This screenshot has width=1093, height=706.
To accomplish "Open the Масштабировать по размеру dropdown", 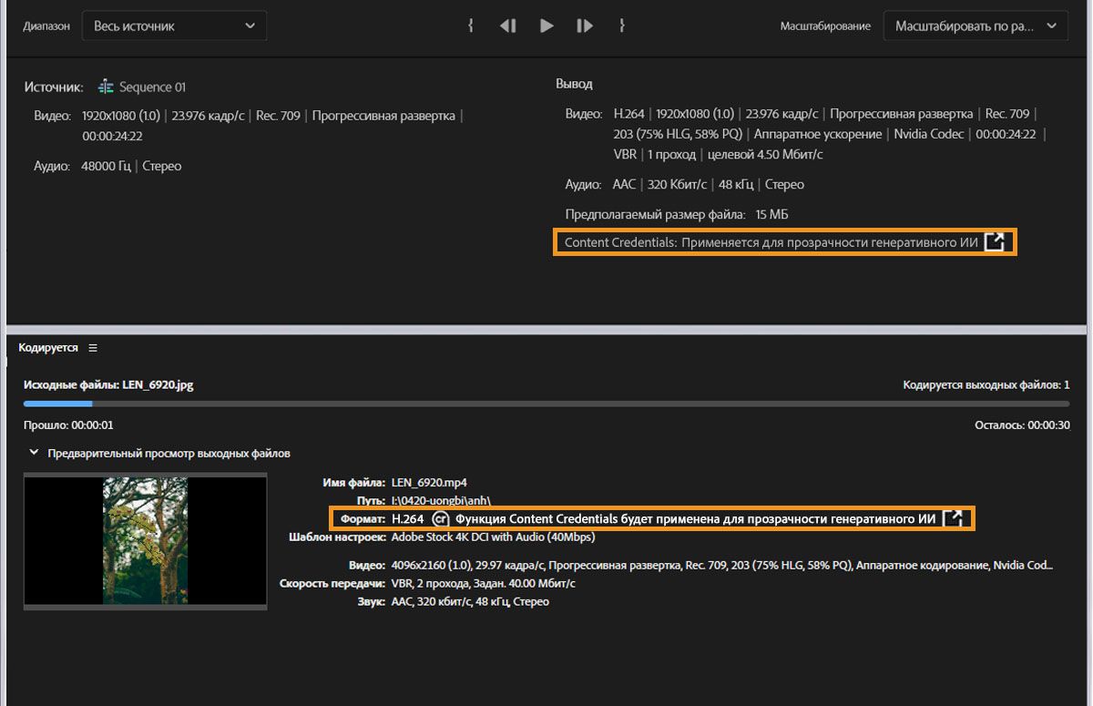I will tap(975, 26).
